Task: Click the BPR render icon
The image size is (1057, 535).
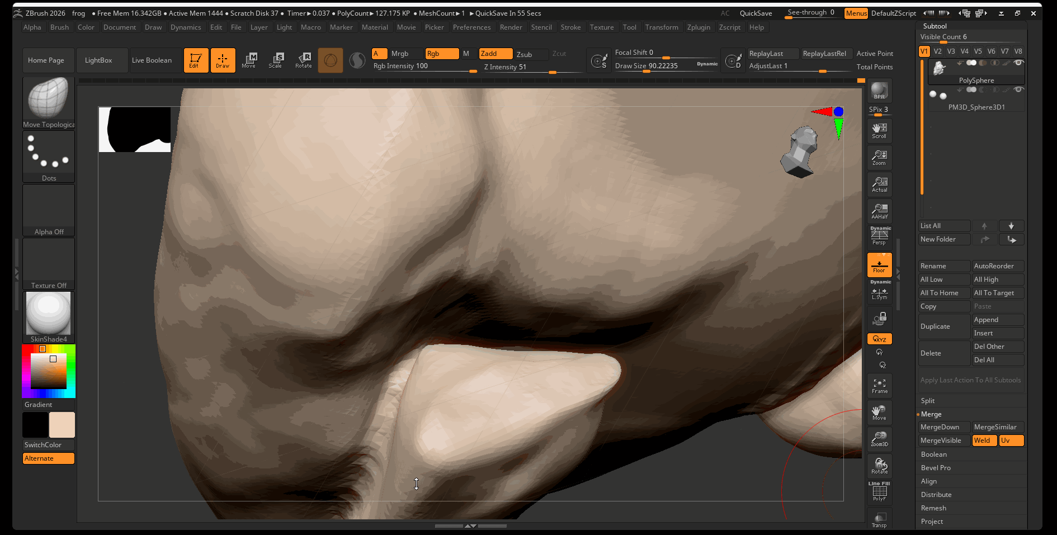Action: click(x=879, y=91)
